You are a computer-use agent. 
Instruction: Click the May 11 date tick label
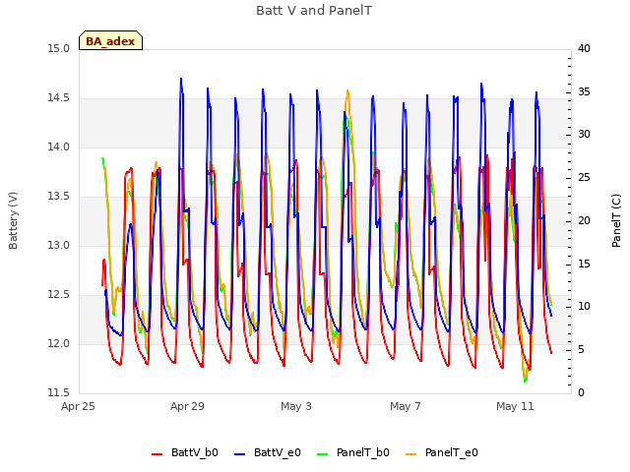pos(515,406)
